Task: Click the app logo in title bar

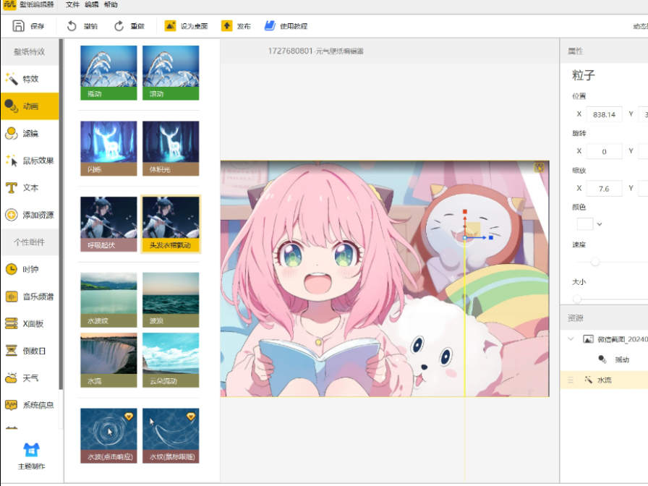Action: click(9, 4)
